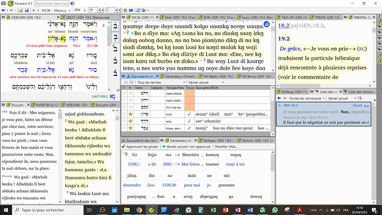Open the MCW text panel hamburger menu
This screenshot has width=382, height=215.
(x=123, y=17)
